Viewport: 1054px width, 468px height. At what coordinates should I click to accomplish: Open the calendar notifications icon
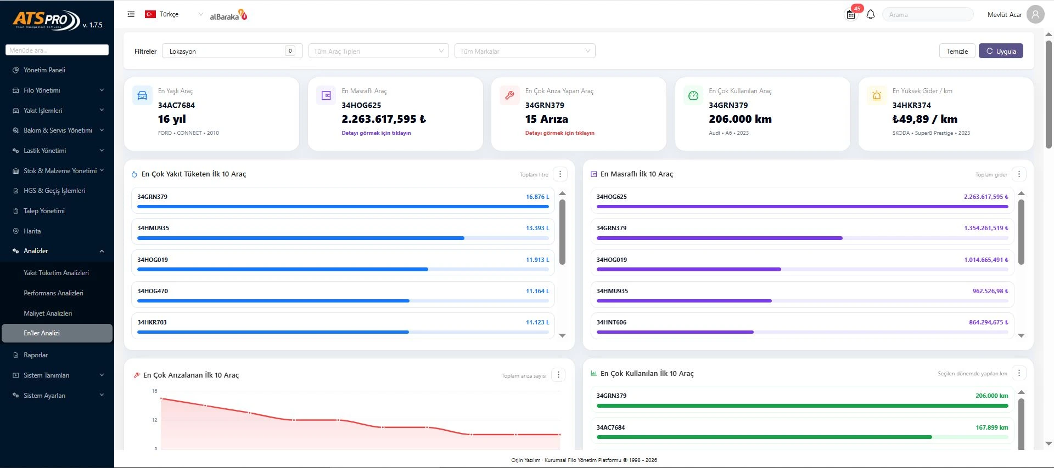pos(851,15)
